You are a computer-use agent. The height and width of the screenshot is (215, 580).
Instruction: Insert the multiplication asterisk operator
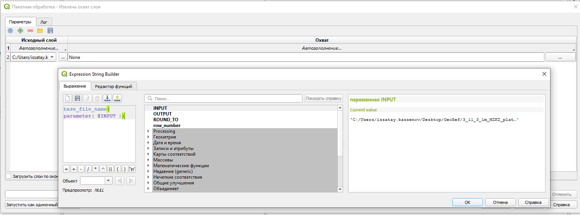pos(95,169)
